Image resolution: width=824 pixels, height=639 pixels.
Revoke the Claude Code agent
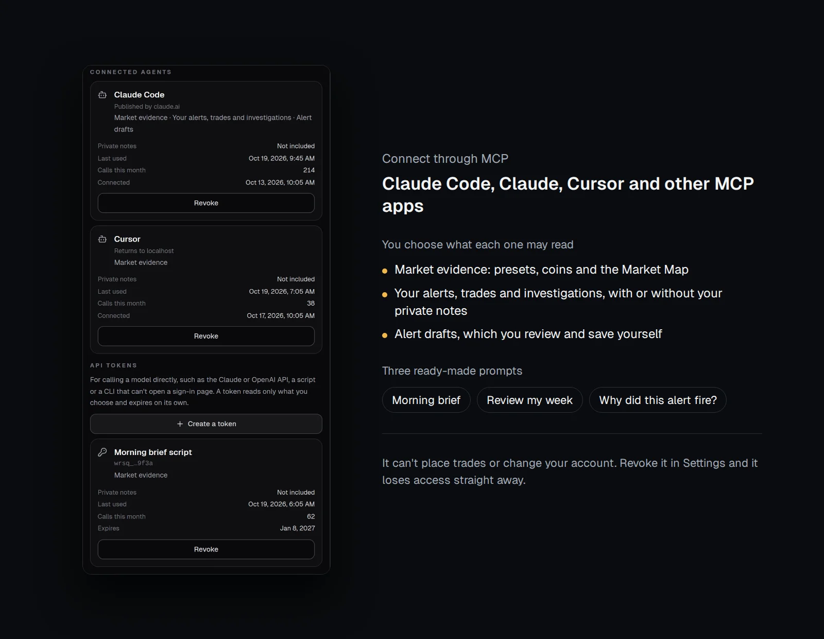tap(206, 203)
